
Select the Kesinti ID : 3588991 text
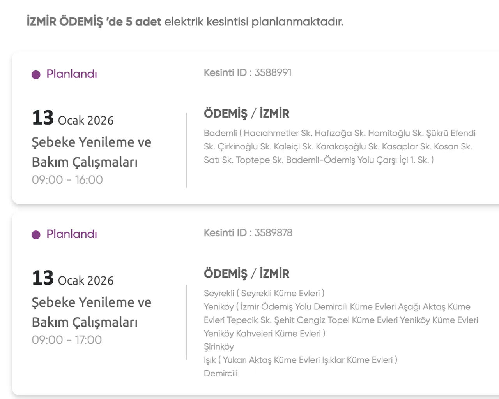(248, 73)
